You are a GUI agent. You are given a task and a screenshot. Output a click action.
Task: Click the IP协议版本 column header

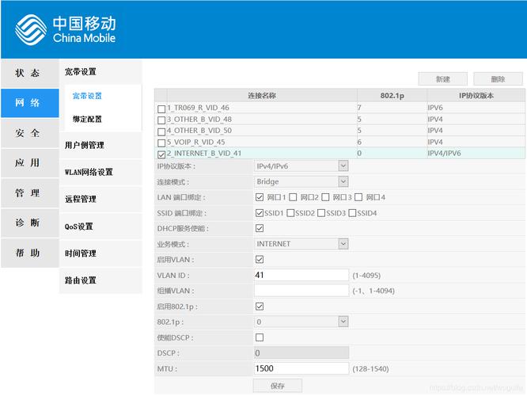click(476, 96)
